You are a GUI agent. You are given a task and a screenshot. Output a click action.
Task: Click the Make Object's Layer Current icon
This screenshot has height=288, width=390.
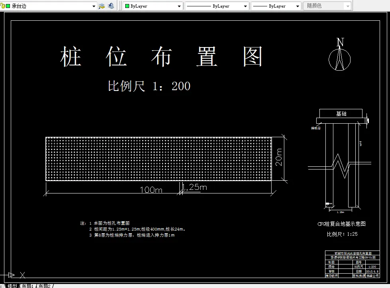pyautogui.click(x=101, y=6)
